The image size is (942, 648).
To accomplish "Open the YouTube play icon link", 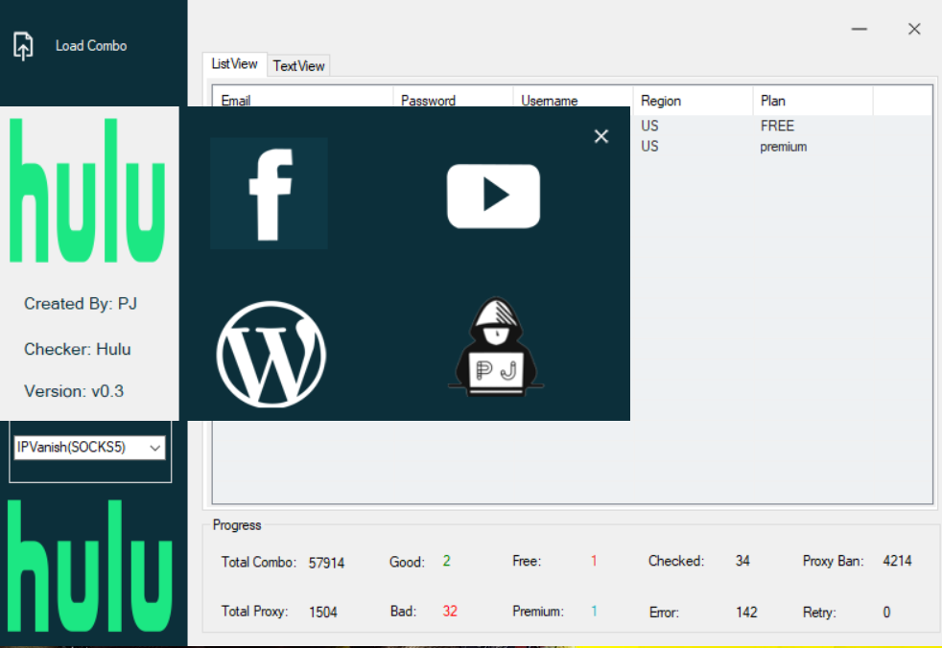I will point(493,196).
